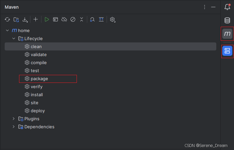Open Analyze Dependencies tool
Screen dimensions: 234x150
pos(92,19)
